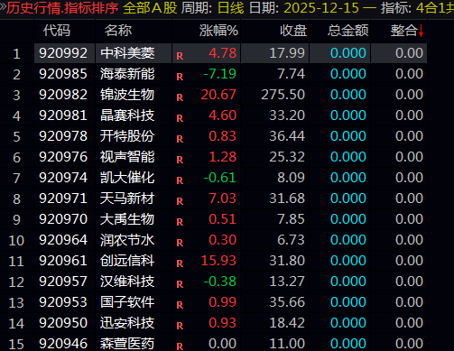
Task: Click red R icon in 天马新材 row
Action: coord(180,201)
